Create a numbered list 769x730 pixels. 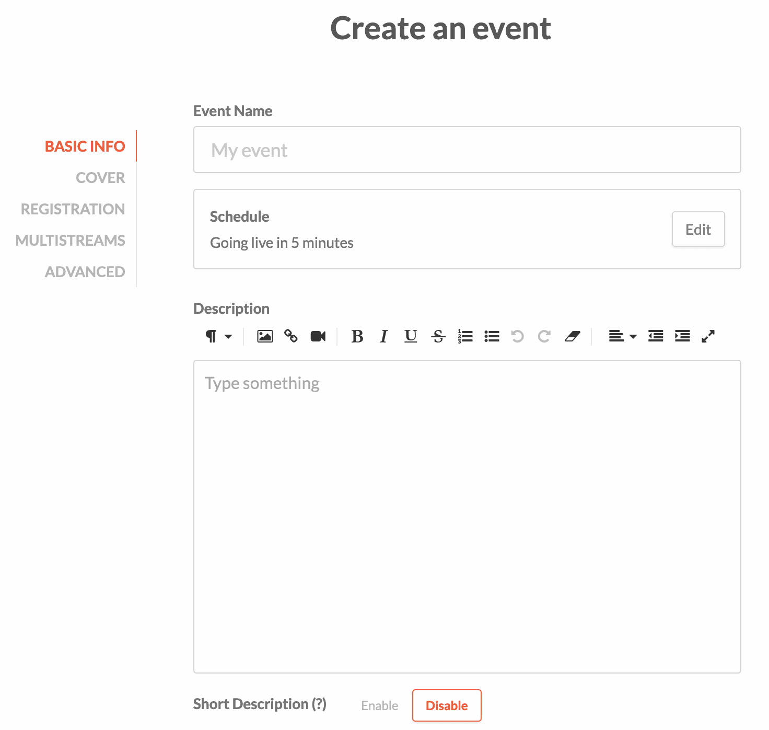point(465,336)
